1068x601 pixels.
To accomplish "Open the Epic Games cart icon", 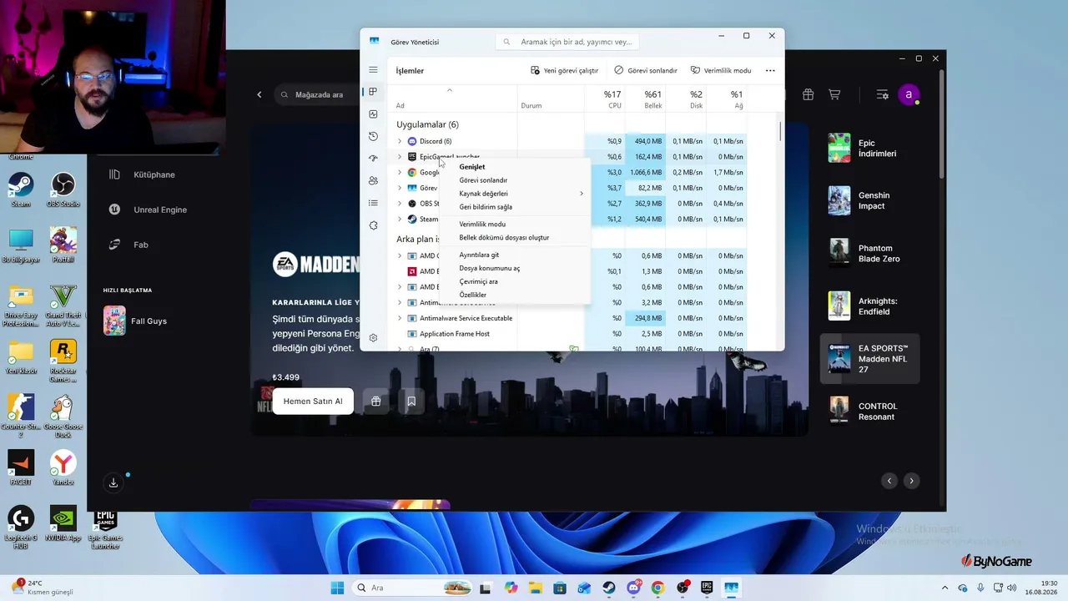I will (x=834, y=95).
